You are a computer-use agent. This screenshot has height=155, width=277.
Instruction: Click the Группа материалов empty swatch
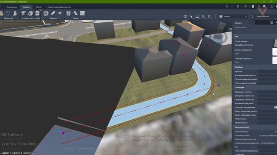click(x=275, y=60)
